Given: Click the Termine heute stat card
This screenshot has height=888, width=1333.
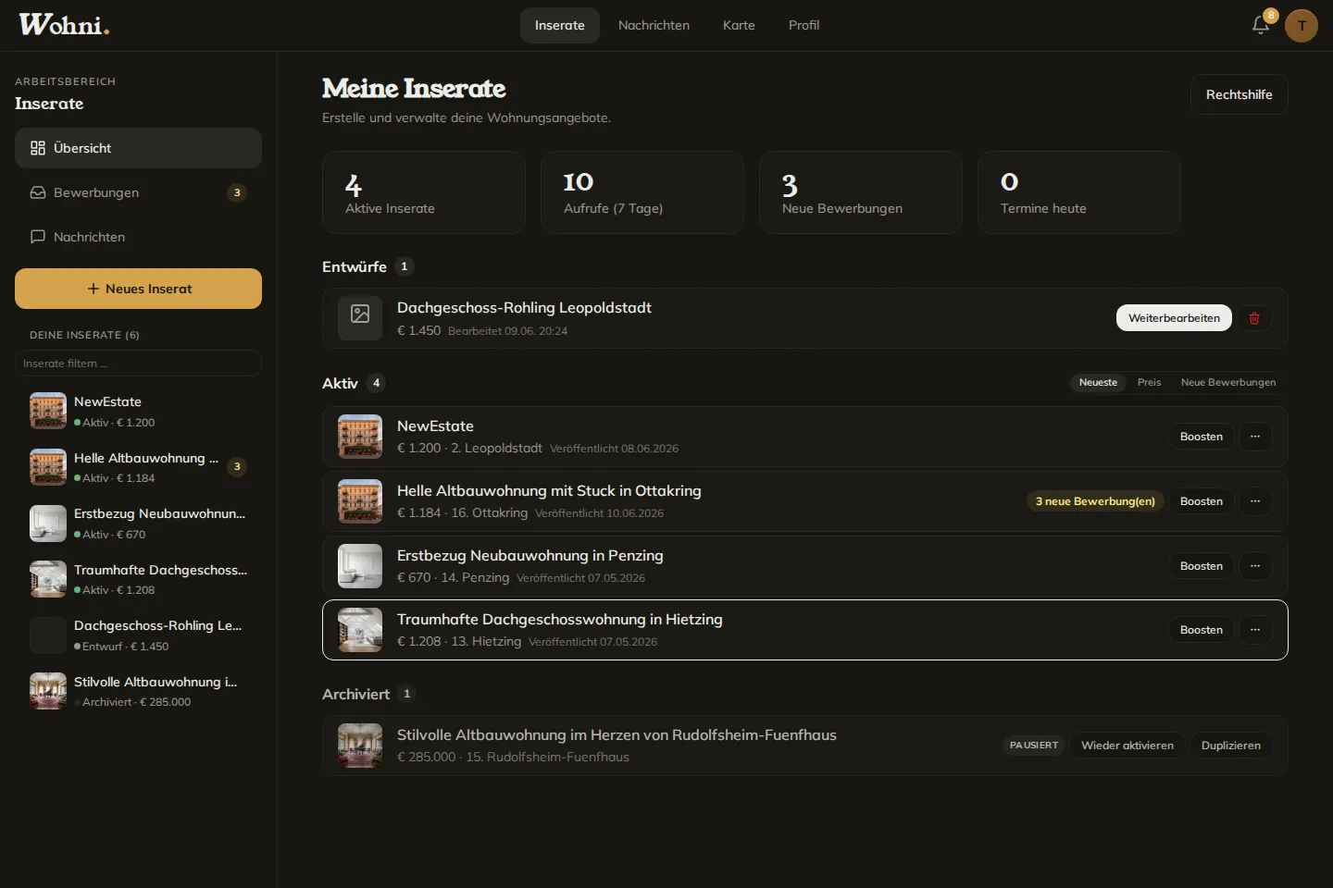Looking at the screenshot, I should click(x=1079, y=192).
